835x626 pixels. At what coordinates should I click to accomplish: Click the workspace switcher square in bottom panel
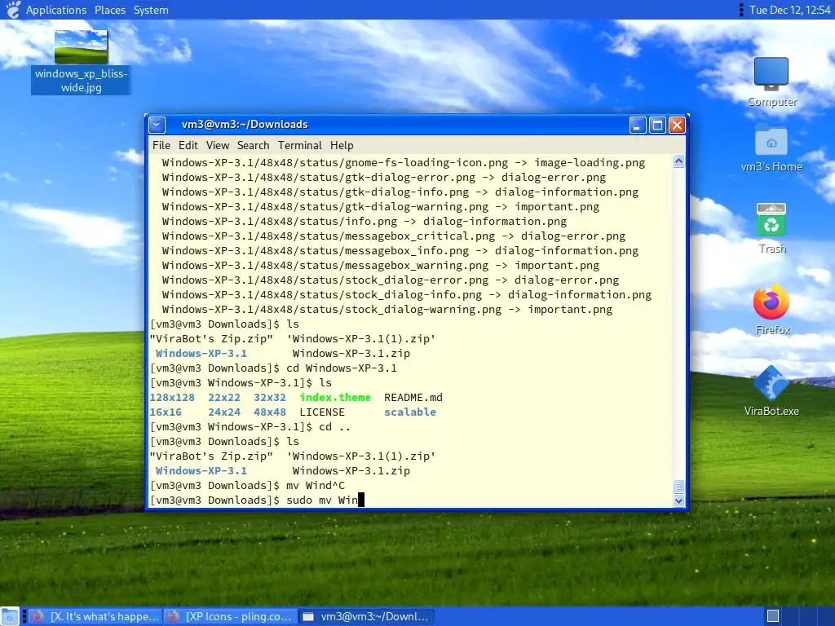(773, 616)
